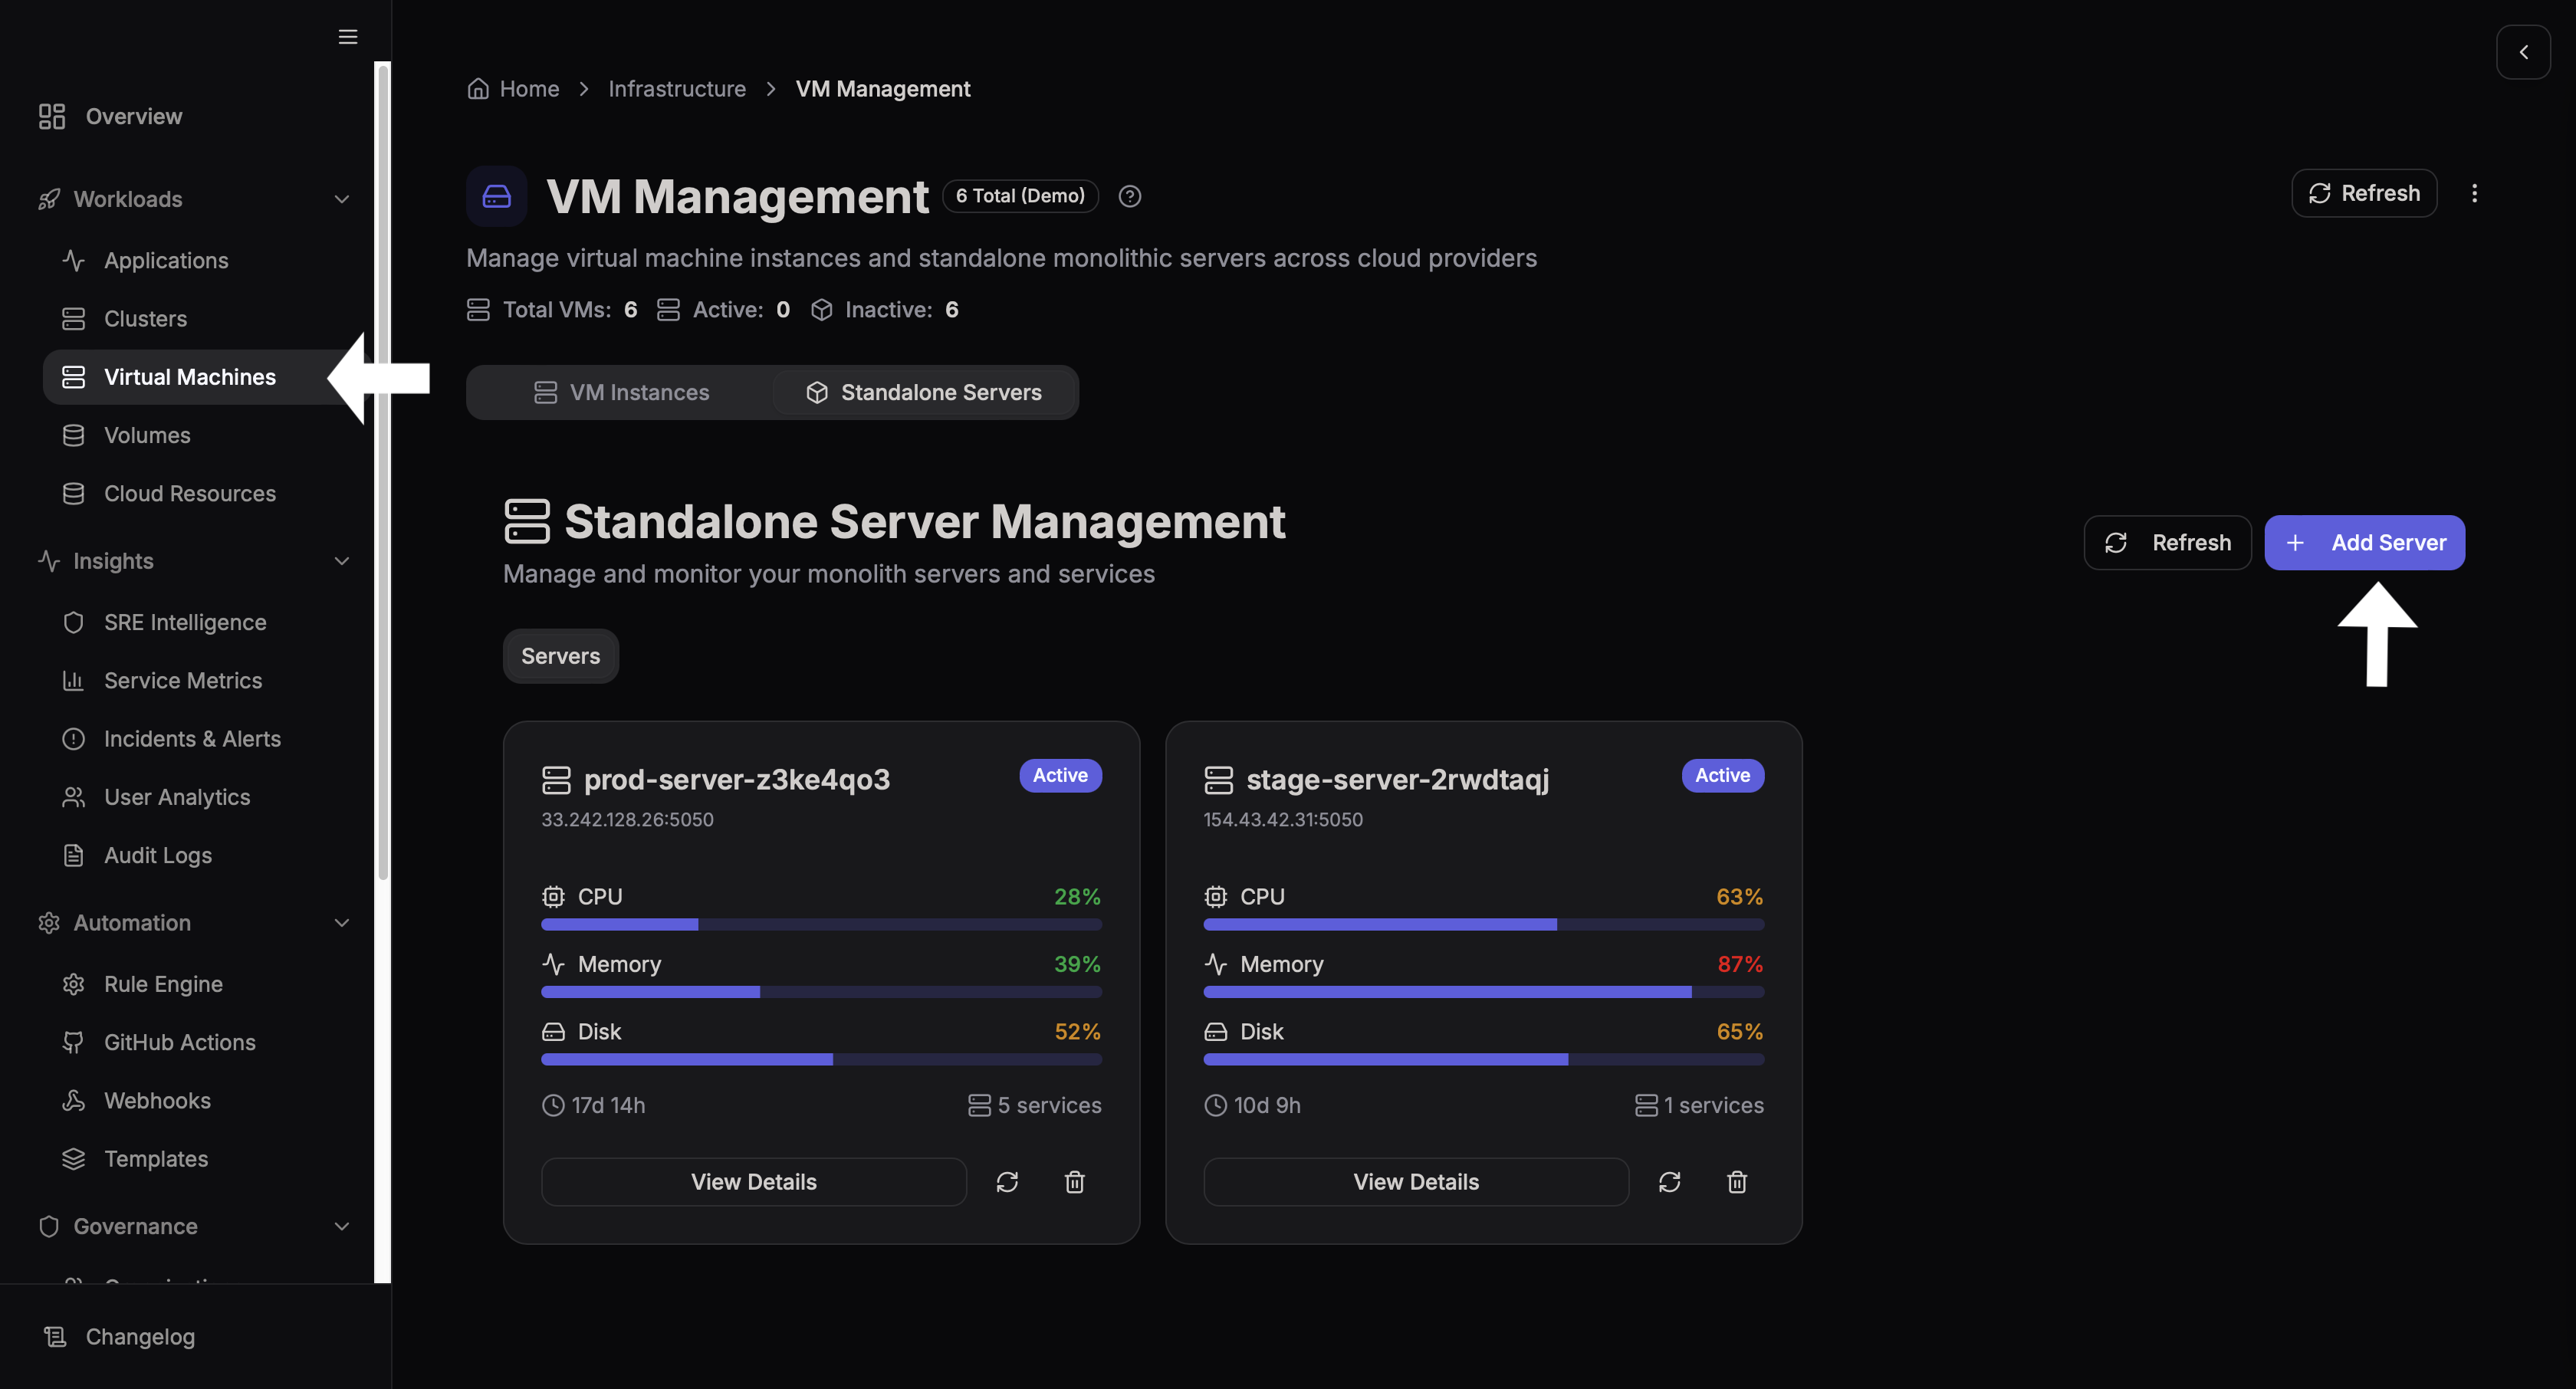Click View Details on prod-server-z3ke4qo3

pos(753,1181)
